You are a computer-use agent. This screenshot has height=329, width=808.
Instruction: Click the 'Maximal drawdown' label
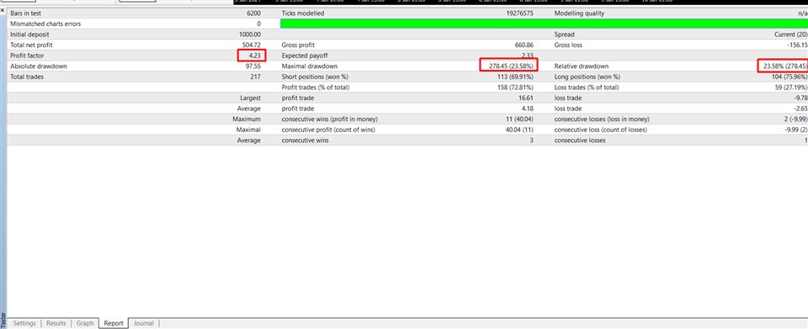[310, 66]
